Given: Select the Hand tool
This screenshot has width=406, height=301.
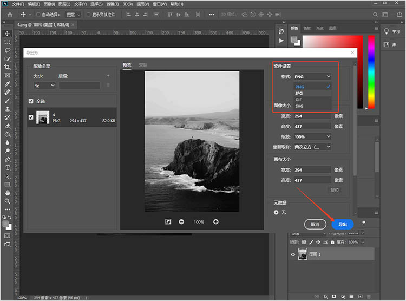Looking at the screenshot, I should tap(7, 193).
